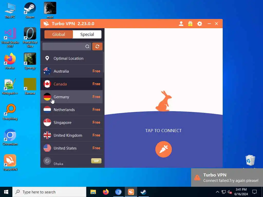Close the Turbo VPN window
Image resolution: width=263 pixels, height=197 pixels.
(216, 24)
